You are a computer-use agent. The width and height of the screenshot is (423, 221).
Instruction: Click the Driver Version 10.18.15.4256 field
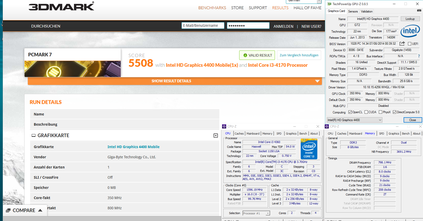pyautogui.click(x=383, y=87)
